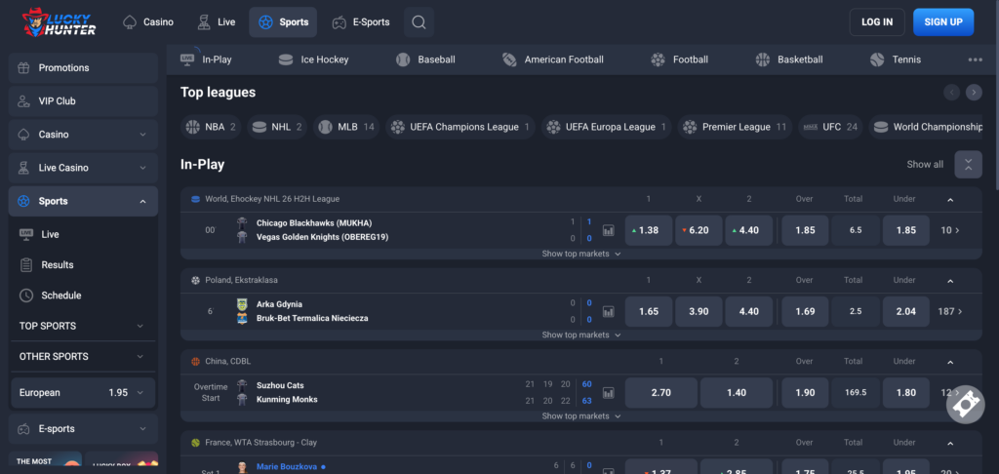
Task: Expand Live Casino section in sidebar
Action: 83,168
